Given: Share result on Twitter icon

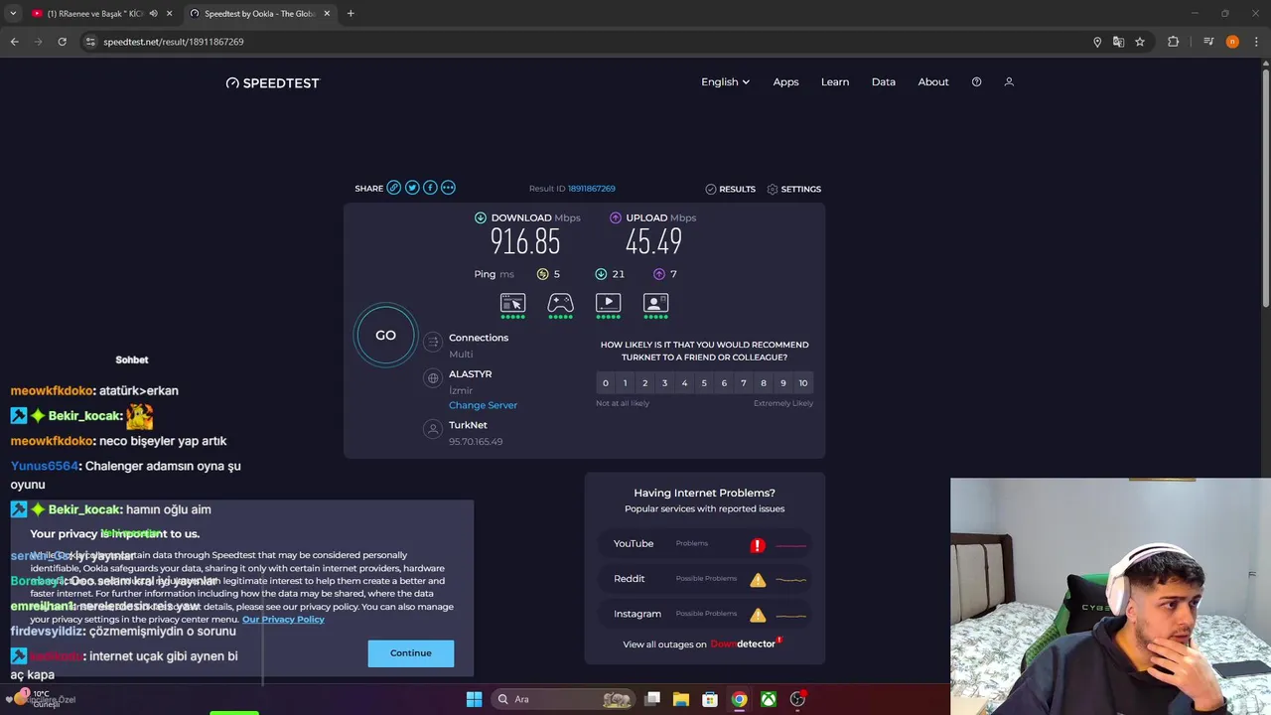Looking at the screenshot, I should pos(412,188).
